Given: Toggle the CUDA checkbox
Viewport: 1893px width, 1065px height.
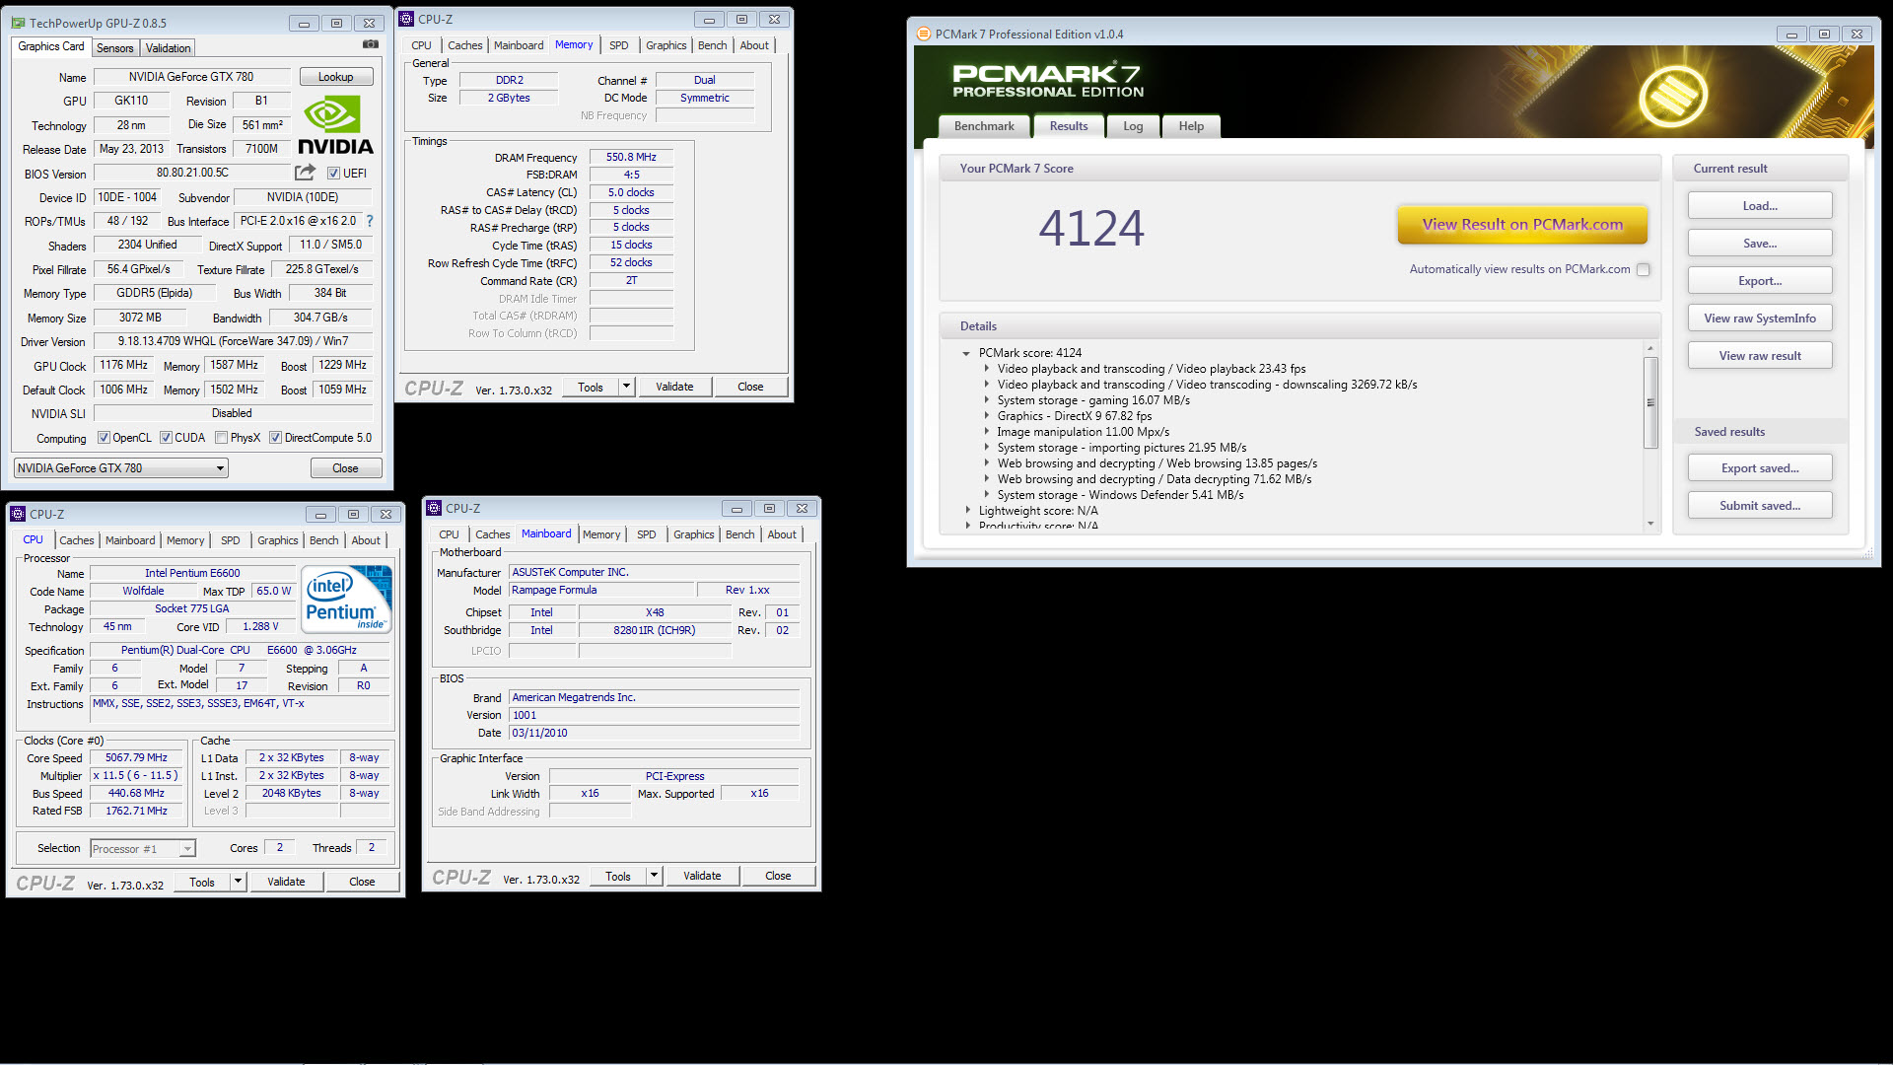Looking at the screenshot, I should coord(167,438).
